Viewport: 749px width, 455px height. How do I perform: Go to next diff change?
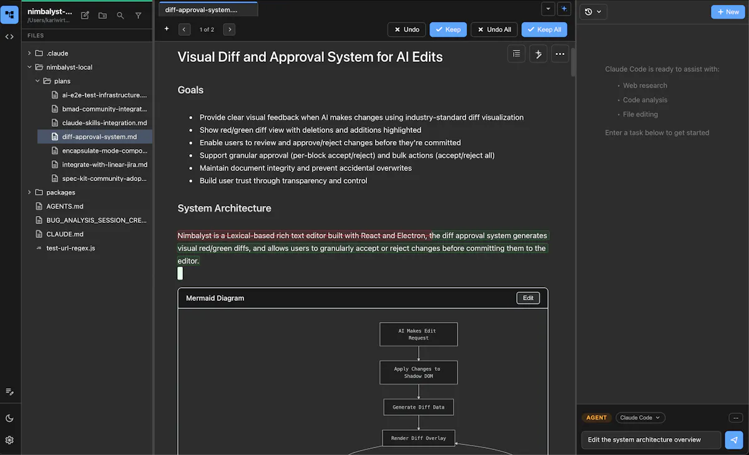coord(229,29)
